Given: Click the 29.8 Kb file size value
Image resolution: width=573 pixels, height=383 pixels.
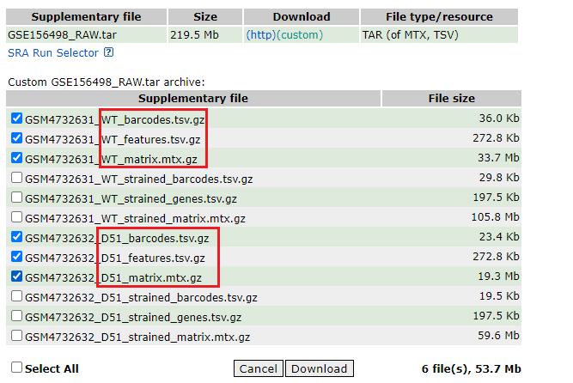Looking at the screenshot, I should 499,178.
